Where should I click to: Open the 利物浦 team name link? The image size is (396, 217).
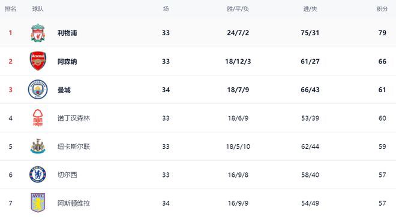click(x=67, y=33)
